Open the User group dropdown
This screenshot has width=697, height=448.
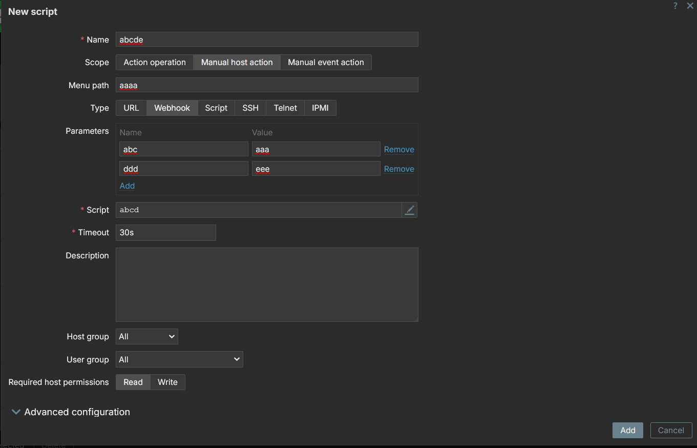pyautogui.click(x=179, y=360)
